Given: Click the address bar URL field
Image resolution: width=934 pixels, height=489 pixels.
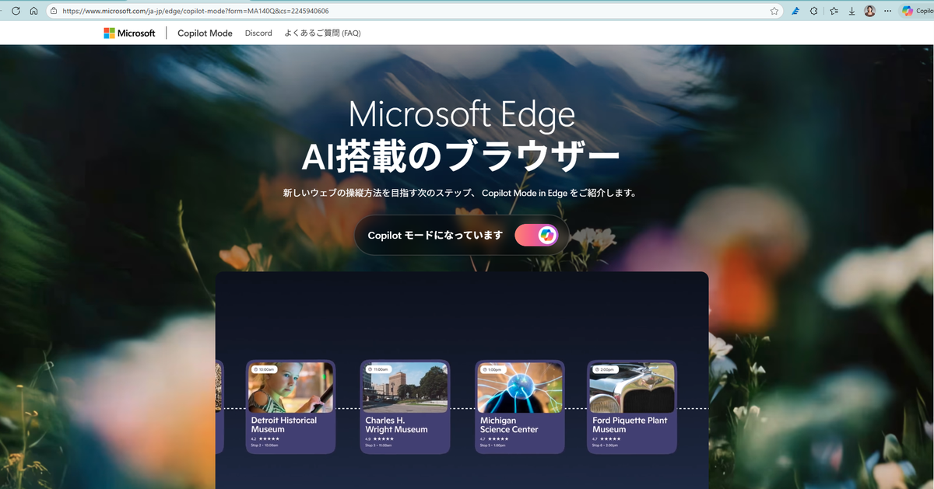Looking at the screenshot, I should [x=389, y=11].
